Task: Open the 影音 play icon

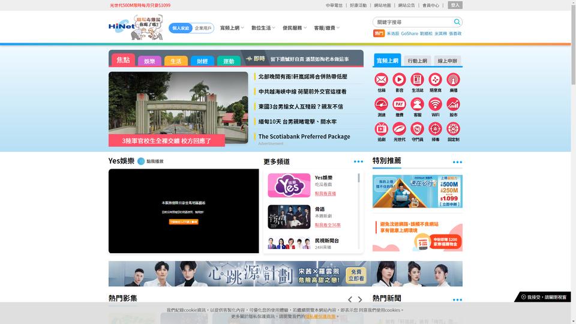Action: click(x=400, y=80)
